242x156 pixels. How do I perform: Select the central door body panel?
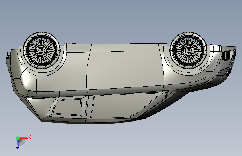[125, 71]
